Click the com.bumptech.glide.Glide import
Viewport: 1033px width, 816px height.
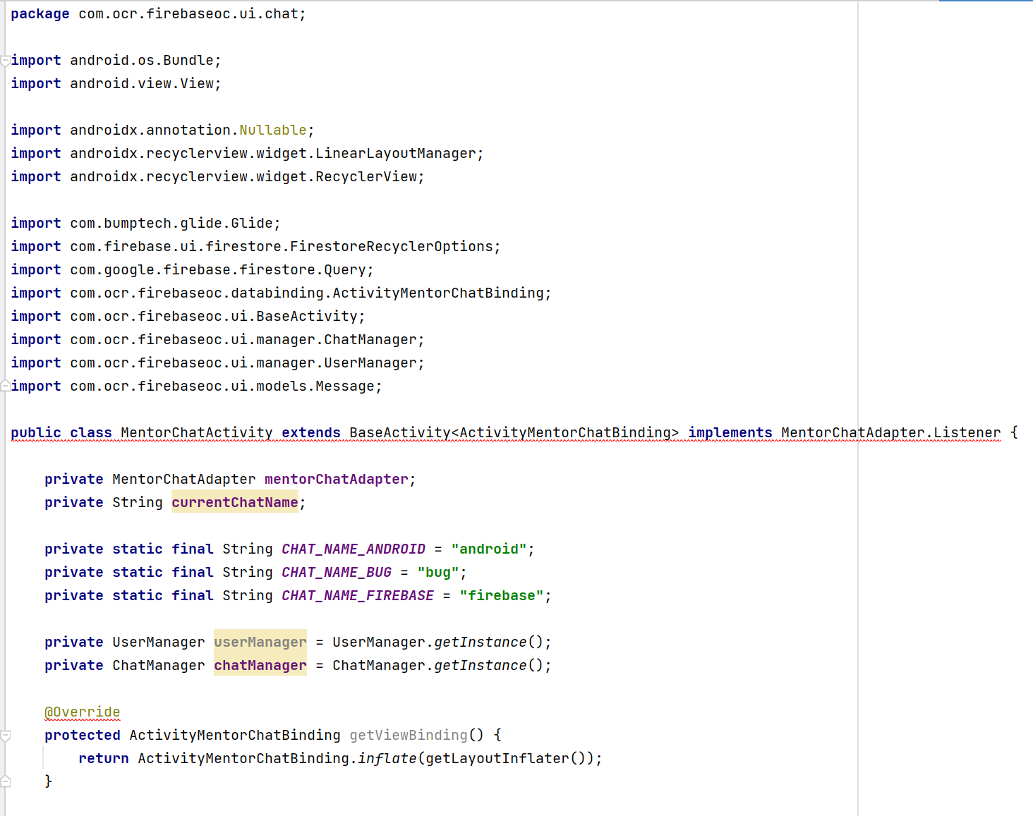tap(146, 224)
